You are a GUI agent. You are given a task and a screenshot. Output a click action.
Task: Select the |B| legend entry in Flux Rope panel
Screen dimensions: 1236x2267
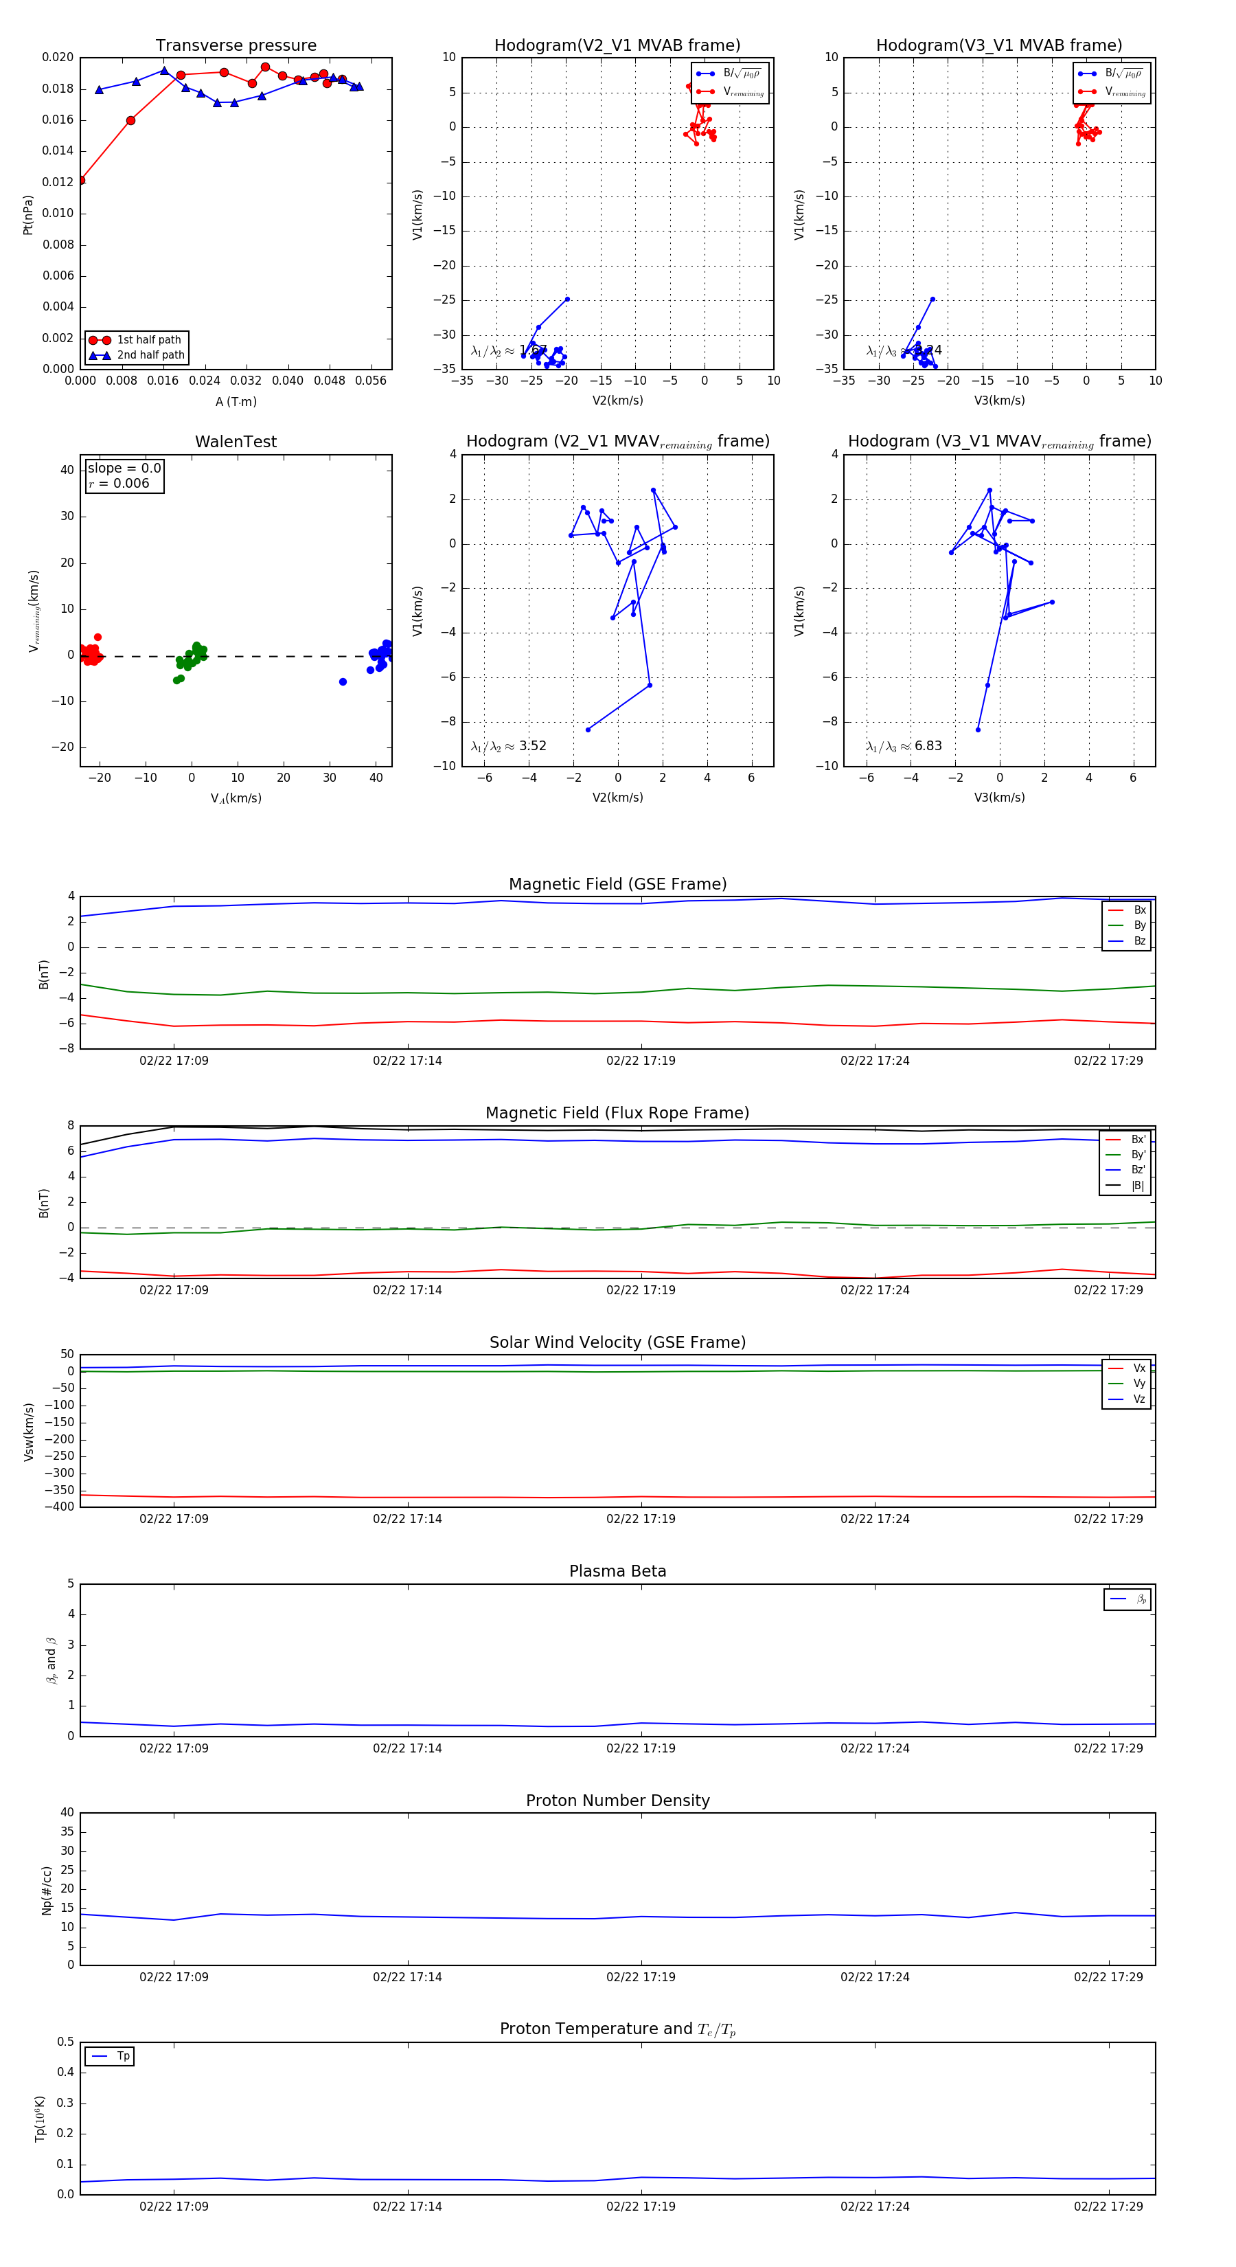coord(1126,1186)
